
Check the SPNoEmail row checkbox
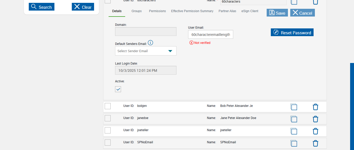tap(108, 143)
